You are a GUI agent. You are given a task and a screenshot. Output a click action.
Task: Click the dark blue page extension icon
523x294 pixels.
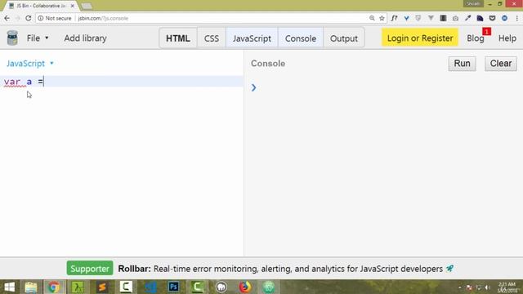(480, 18)
